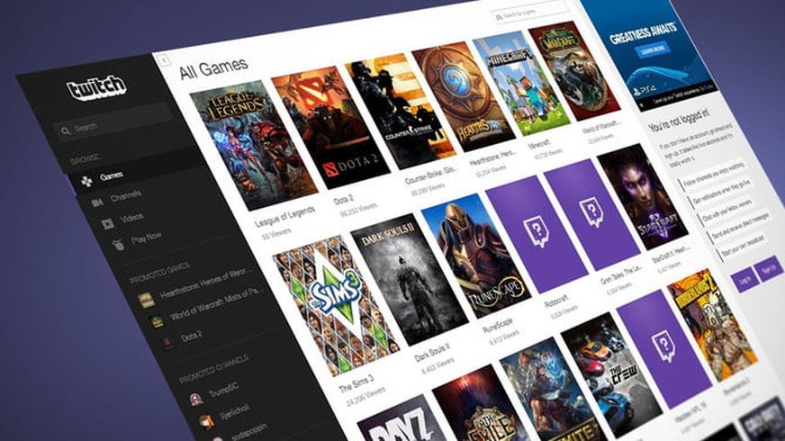Click Learn More on the PS4 ad
785x441 pixels.
654,49
